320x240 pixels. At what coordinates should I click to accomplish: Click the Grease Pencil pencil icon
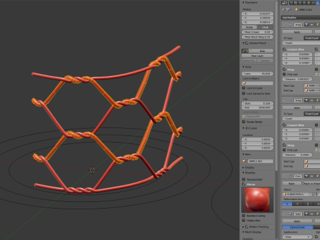pyautogui.click(x=244, y=51)
